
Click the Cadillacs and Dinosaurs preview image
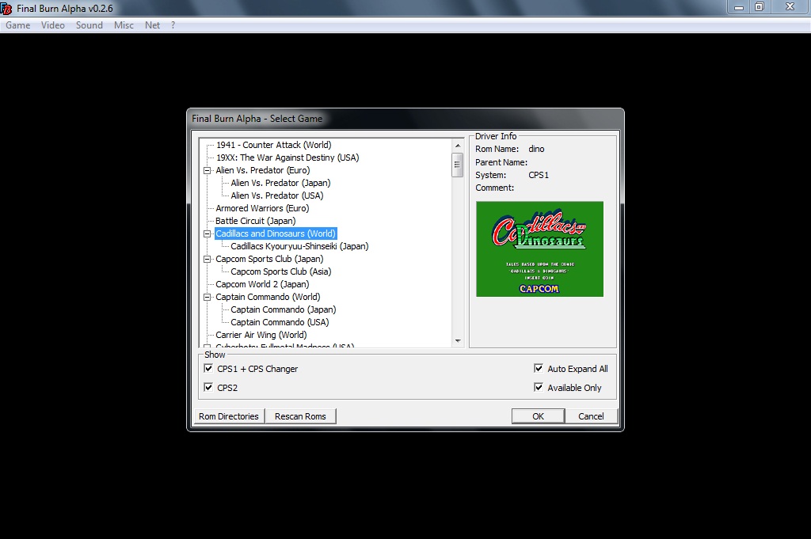pos(539,249)
